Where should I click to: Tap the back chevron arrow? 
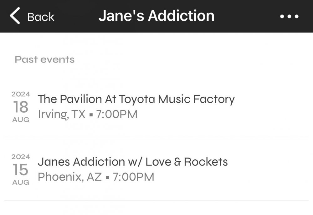point(15,16)
